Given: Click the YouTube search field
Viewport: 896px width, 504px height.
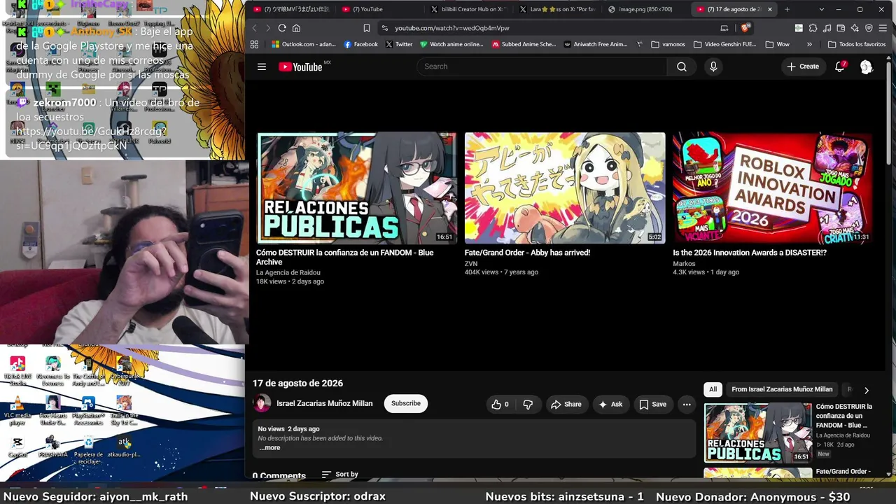Looking at the screenshot, I should [542, 66].
